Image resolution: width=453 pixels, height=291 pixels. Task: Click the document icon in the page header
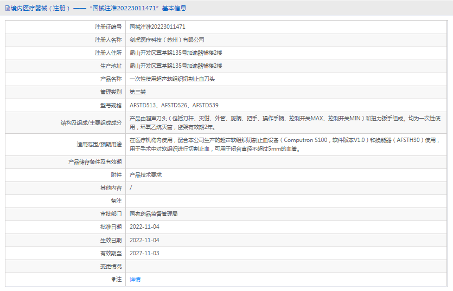tap(8, 8)
